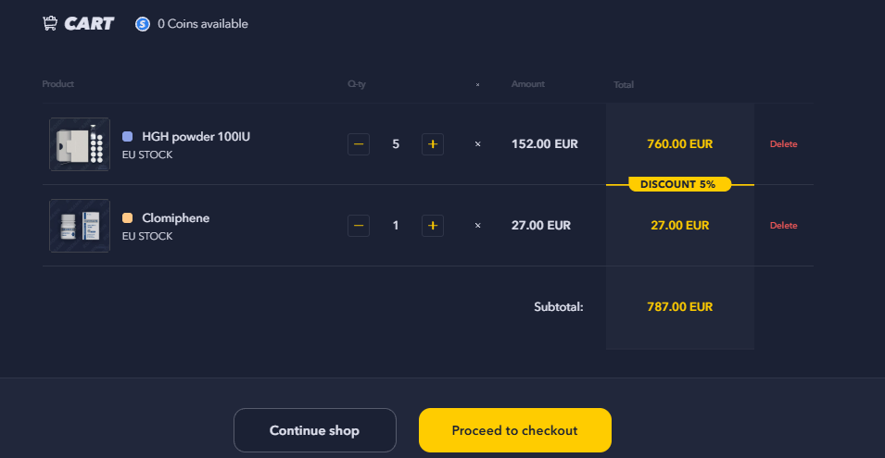Open Clomiphene product thumbnail
This screenshot has height=458, width=885.
80,226
